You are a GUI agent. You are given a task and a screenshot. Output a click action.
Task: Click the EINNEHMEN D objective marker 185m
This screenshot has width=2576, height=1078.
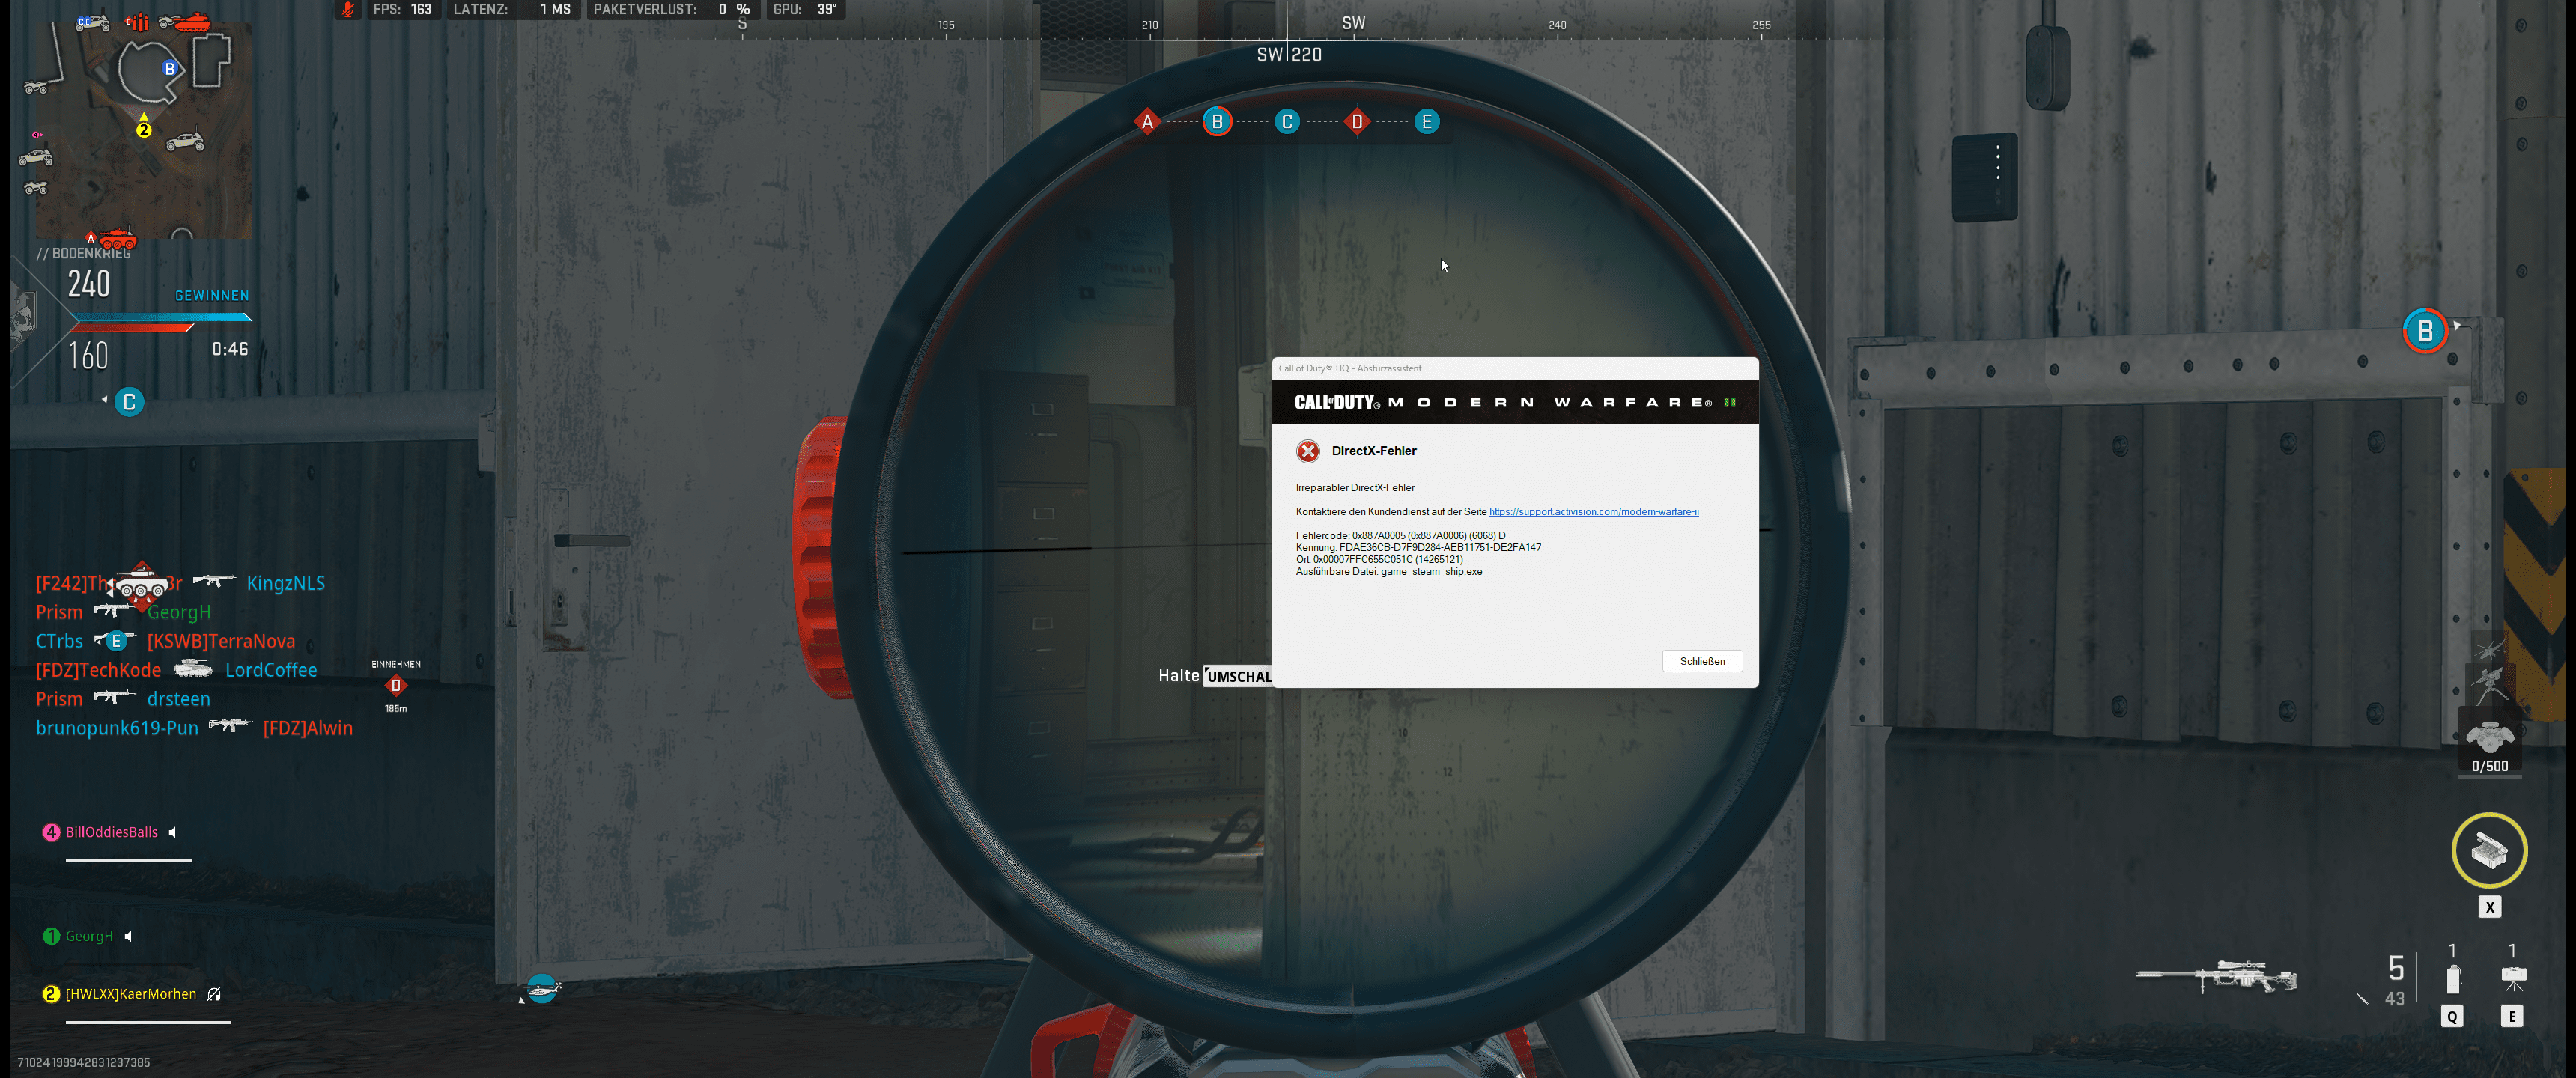(x=396, y=687)
